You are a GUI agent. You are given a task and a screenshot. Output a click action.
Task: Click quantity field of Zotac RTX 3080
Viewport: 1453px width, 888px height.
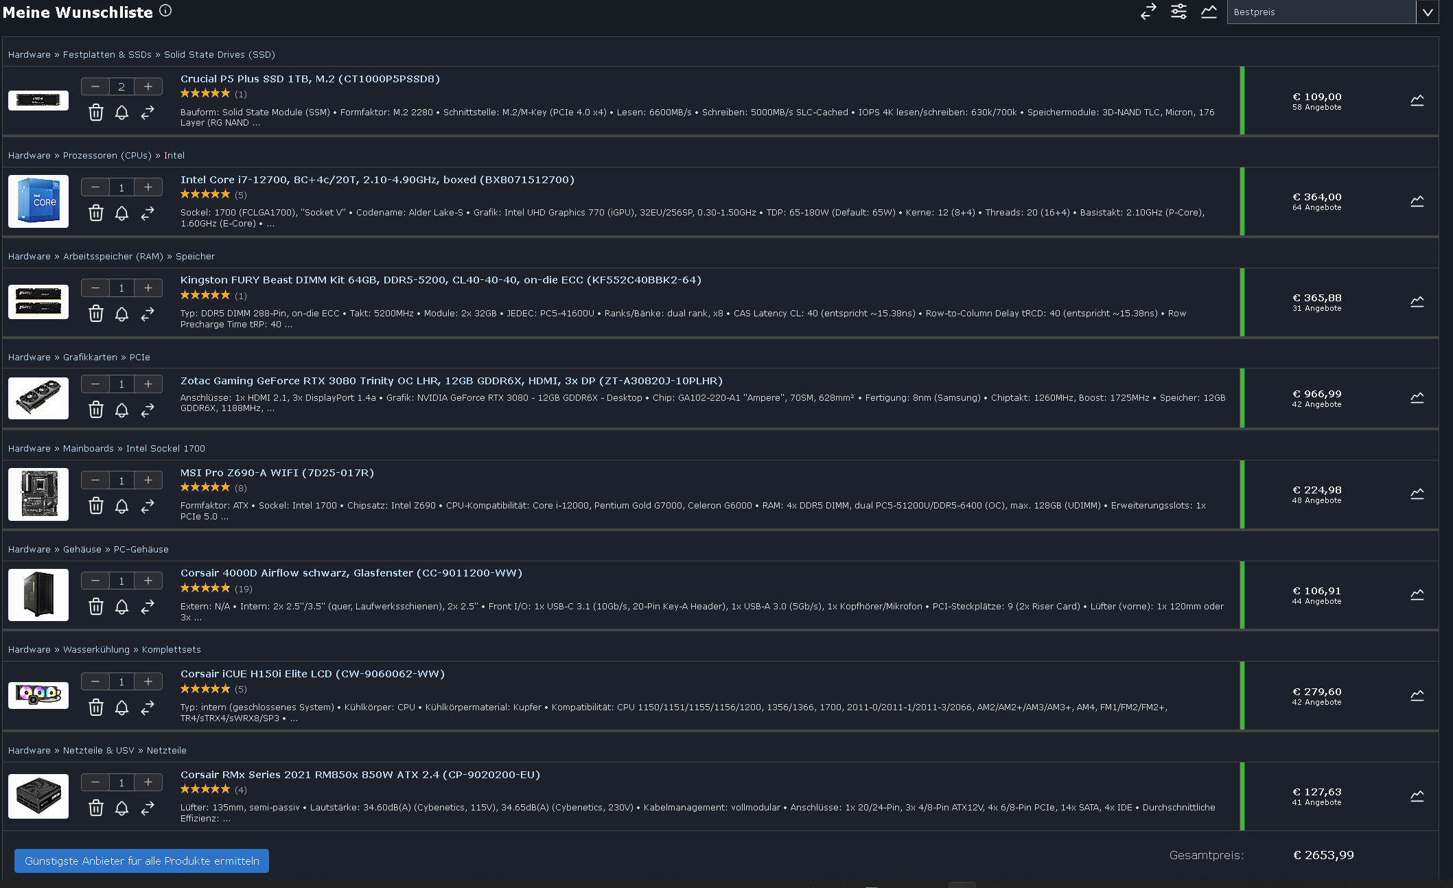[x=121, y=384]
